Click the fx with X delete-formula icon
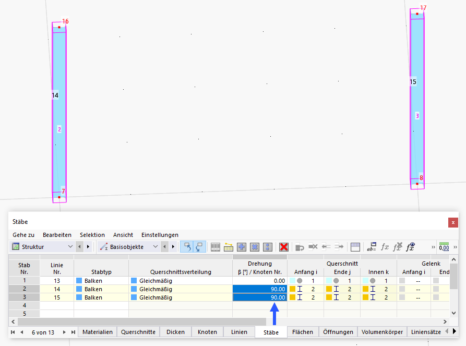 tap(398, 247)
